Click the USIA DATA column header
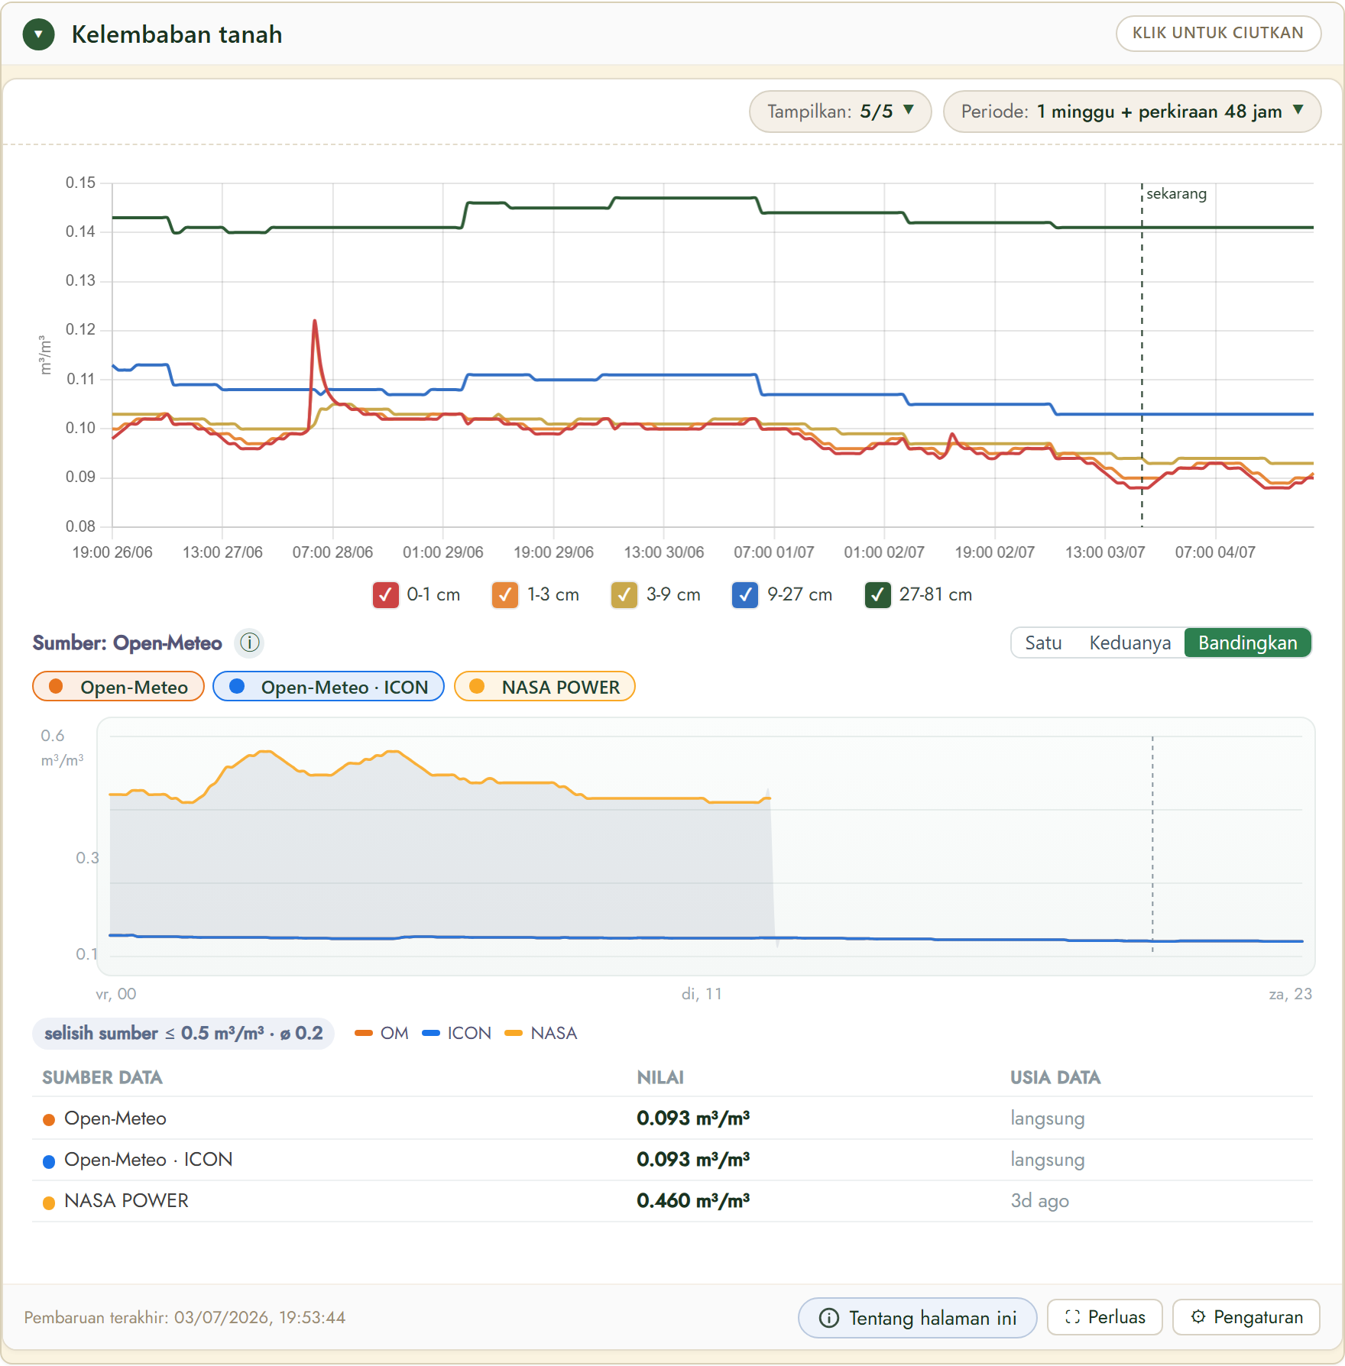Screen dimensions: 1345x1366 [1055, 1078]
